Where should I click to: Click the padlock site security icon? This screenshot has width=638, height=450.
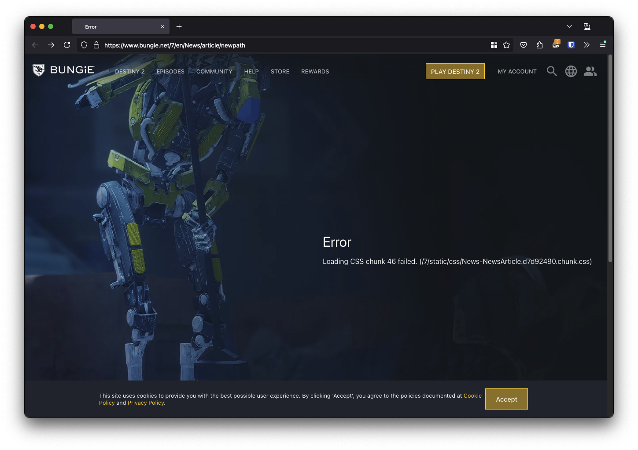(96, 45)
